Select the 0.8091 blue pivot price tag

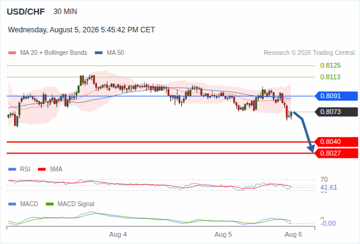pos(336,96)
